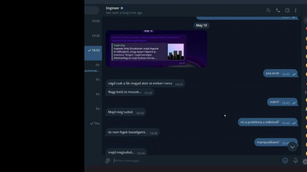
Task: Toggle the right info side panel
Action: pos(287,11)
